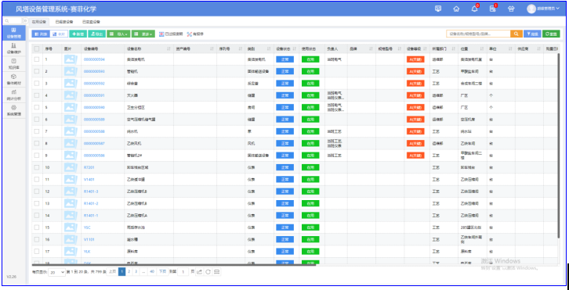Check the checkbox for row 10
Screen dimensions: 569x290
point(37,167)
